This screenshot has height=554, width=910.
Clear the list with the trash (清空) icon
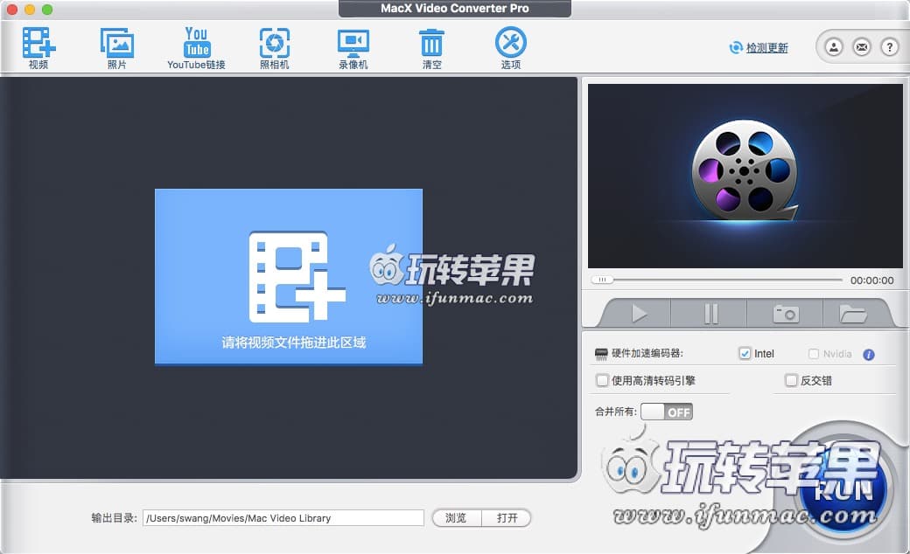[x=431, y=47]
